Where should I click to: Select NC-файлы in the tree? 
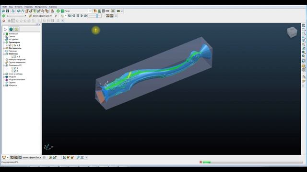point(13,39)
